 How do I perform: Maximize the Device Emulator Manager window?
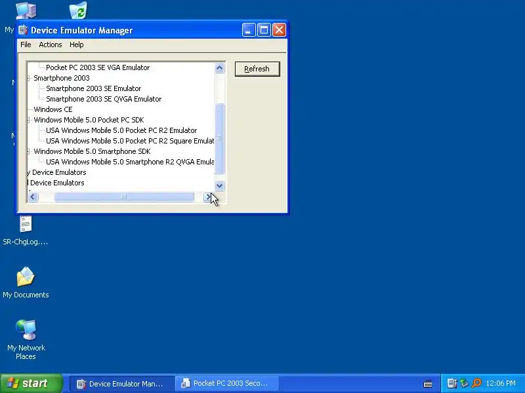coord(264,30)
